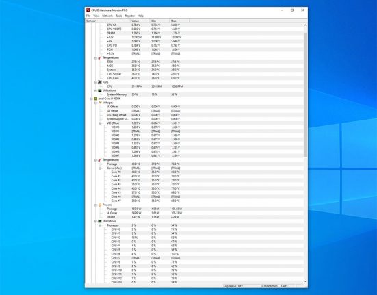Select the Core #0 temperature row
The image size is (377, 295).
195,172
